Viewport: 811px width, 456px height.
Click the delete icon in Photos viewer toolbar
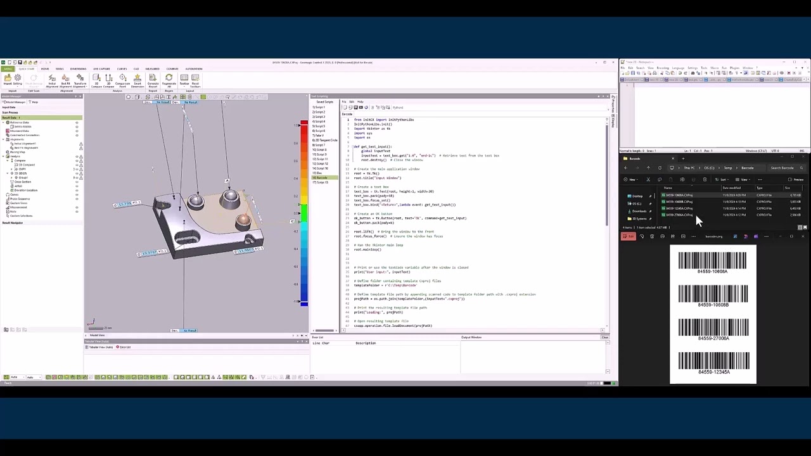coord(652,236)
